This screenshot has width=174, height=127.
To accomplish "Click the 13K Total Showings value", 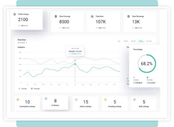I will pos(136,22).
